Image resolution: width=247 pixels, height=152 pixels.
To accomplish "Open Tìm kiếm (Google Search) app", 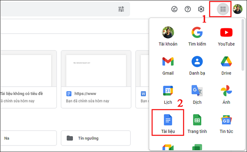I will (x=197, y=36).
